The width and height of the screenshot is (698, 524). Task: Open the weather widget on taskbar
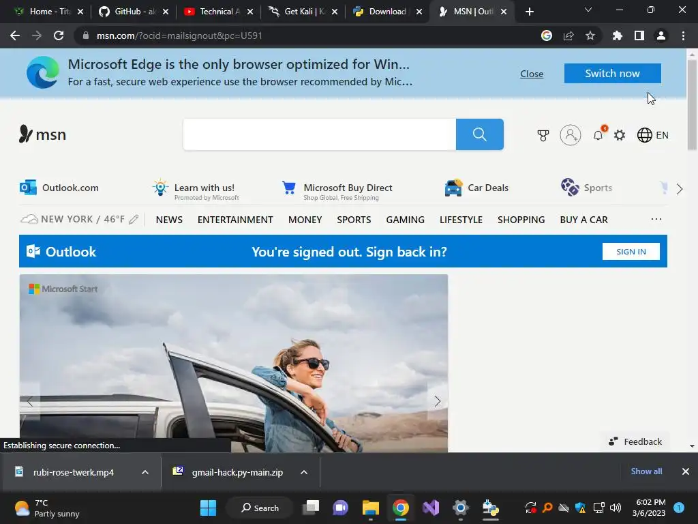pyautogui.click(x=47, y=508)
